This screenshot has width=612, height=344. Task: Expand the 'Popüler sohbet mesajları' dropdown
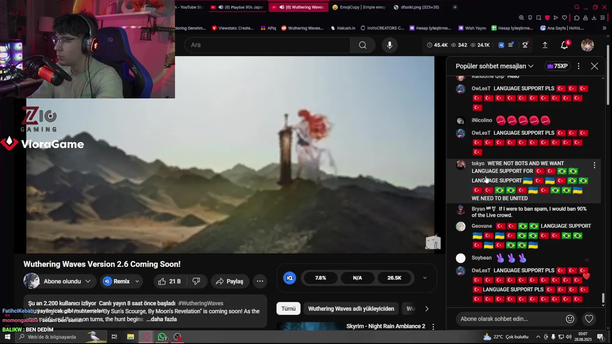coord(494,66)
